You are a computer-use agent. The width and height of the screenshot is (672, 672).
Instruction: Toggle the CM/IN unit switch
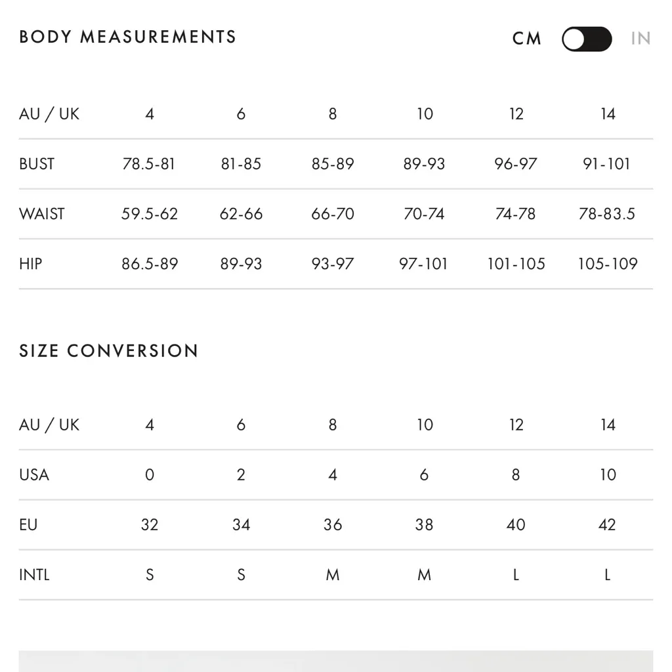pyautogui.click(x=587, y=39)
